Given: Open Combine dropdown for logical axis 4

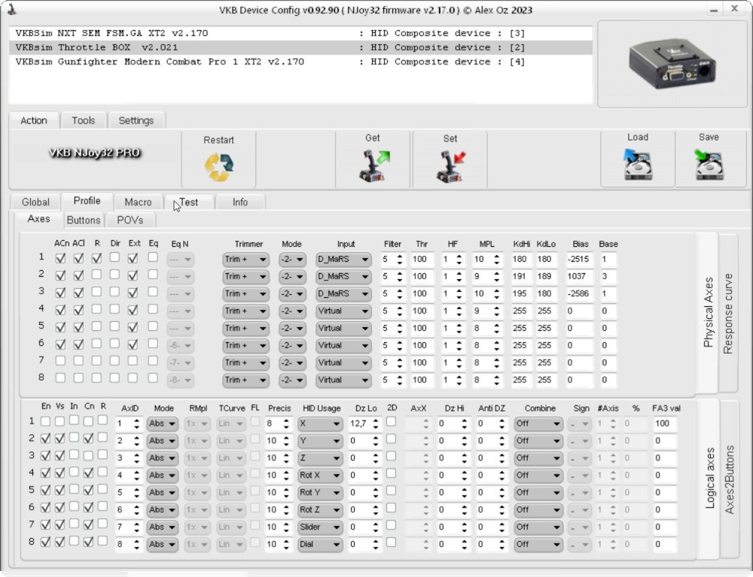Looking at the screenshot, I should 538,475.
